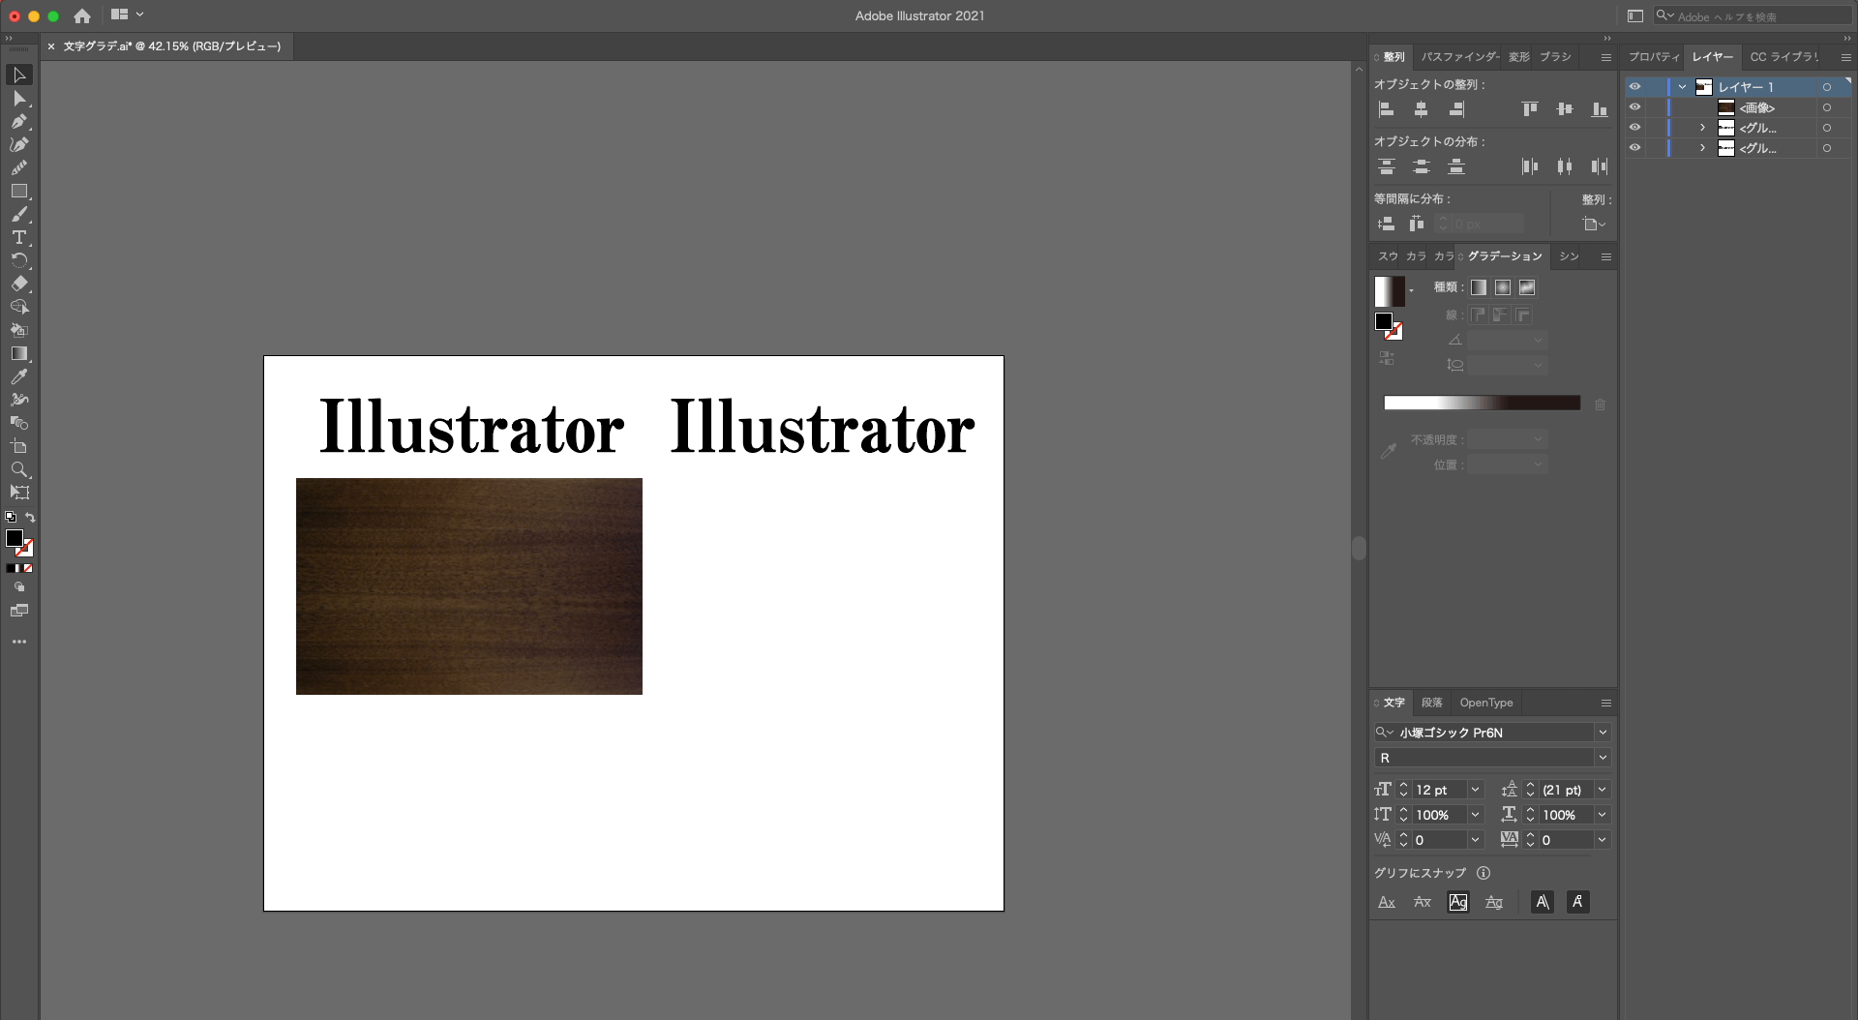The image size is (1858, 1020).
Task: Open workspace layout switcher dropdown
Action: 128,15
